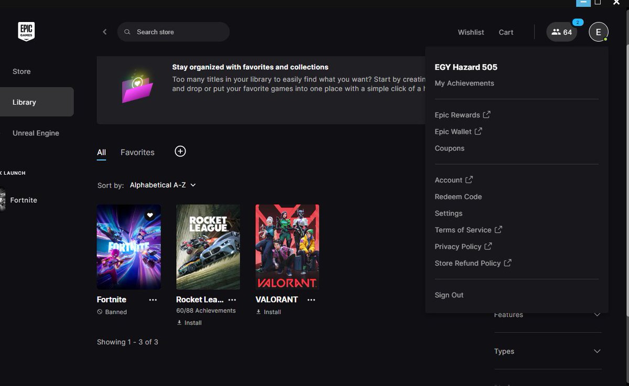Open the three-dot menu for Fortnite

[153, 299]
